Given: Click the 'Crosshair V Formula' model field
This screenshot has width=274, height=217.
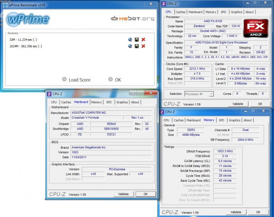Looking at the screenshot, I should pyautogui.click(x=96, y=118).
